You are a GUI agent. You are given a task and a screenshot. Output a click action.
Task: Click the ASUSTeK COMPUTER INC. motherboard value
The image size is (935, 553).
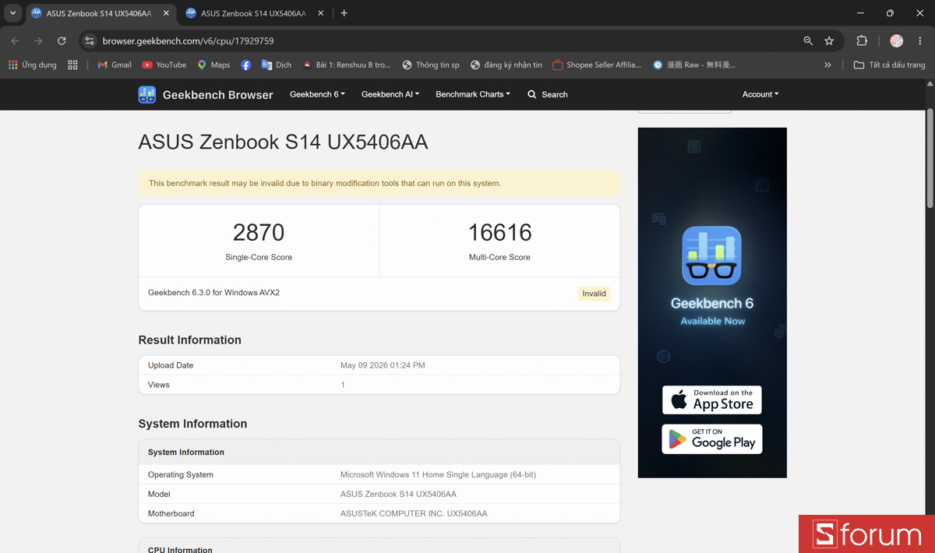click(x=414, y=513)
